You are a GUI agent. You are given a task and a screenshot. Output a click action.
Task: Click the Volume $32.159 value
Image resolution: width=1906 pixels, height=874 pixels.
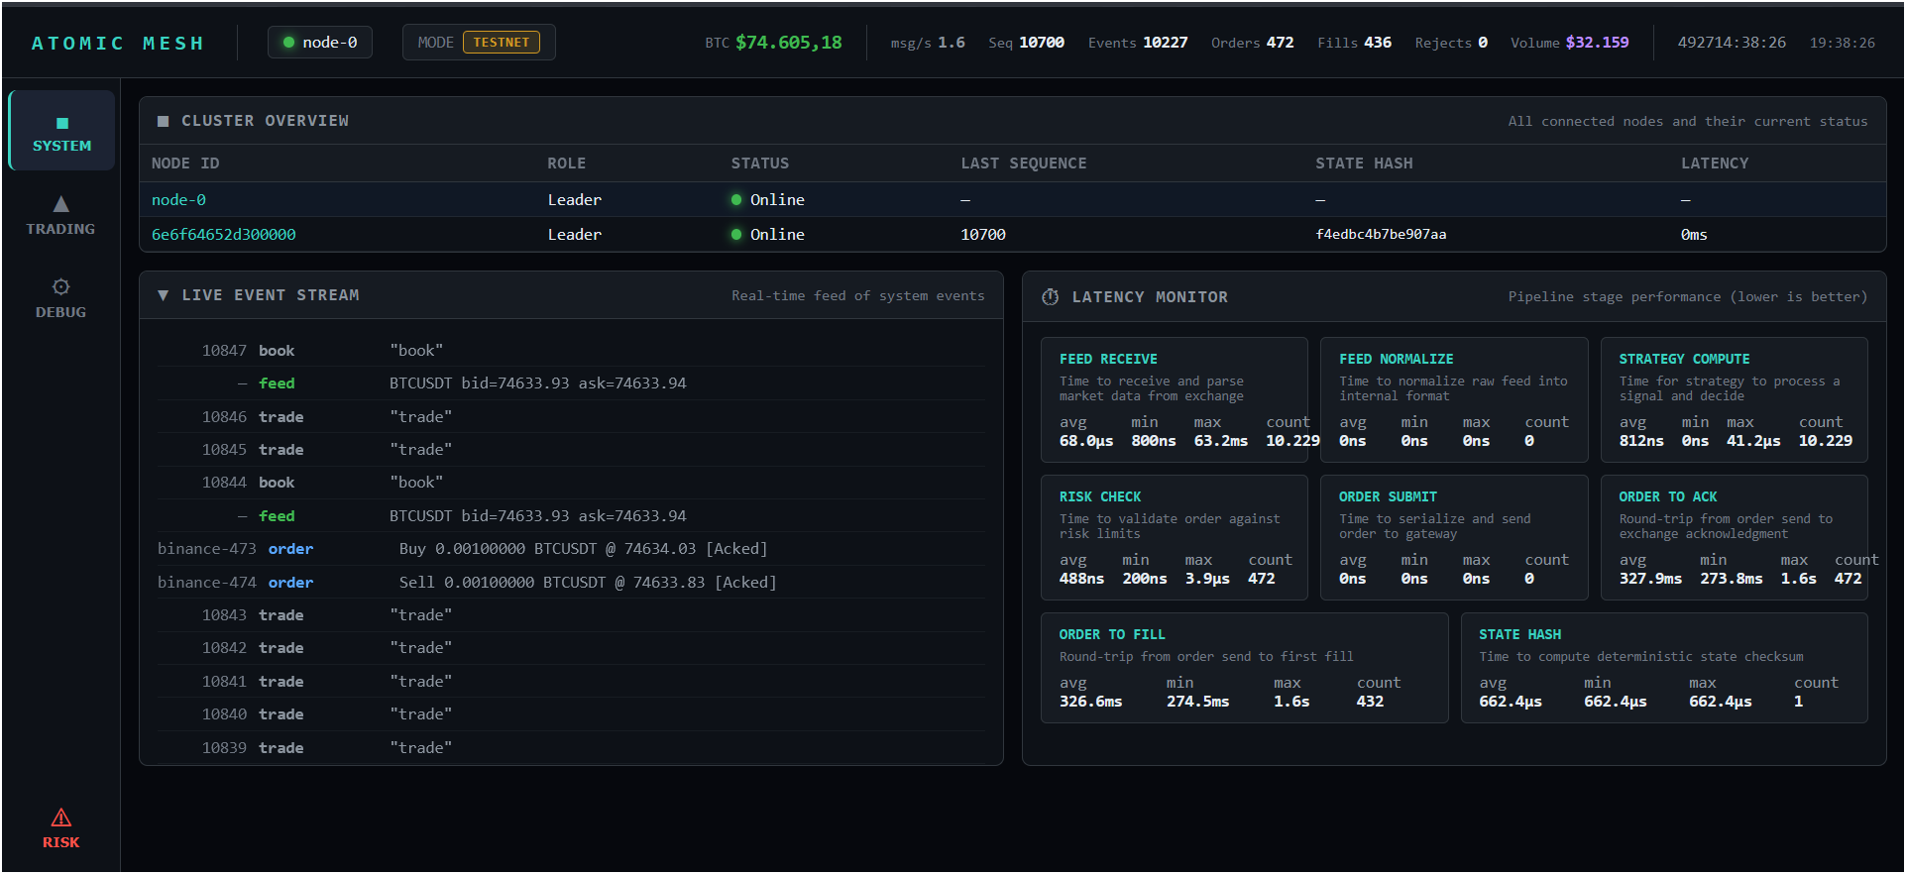(1597, 43)
